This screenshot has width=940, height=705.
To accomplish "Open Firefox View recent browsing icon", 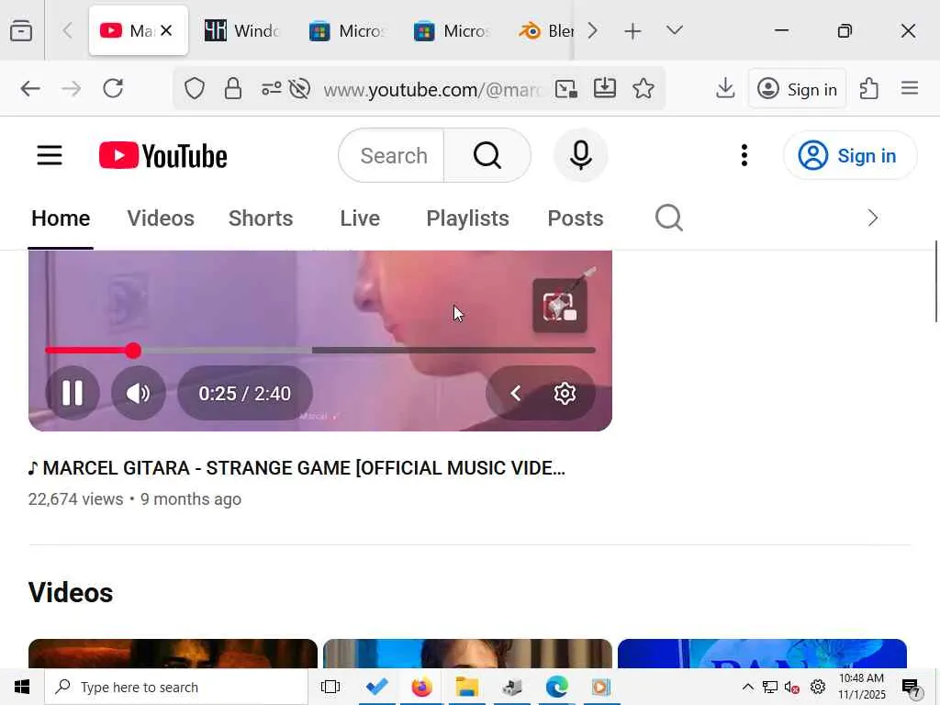I will tap(21, 30).
